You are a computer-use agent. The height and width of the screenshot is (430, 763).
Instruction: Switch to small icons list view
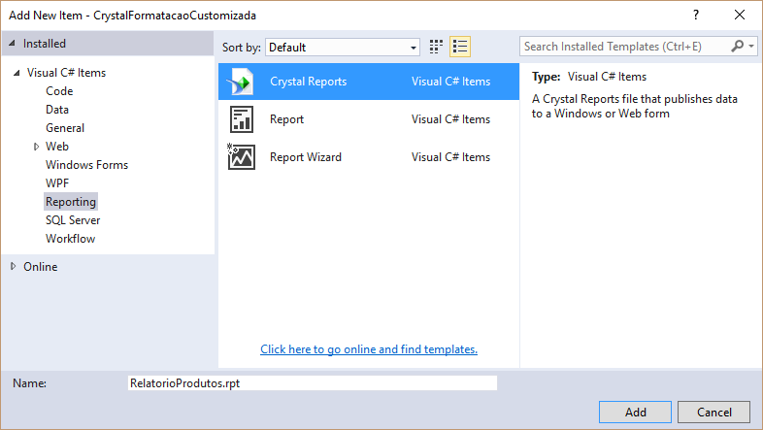click(460, 48)
